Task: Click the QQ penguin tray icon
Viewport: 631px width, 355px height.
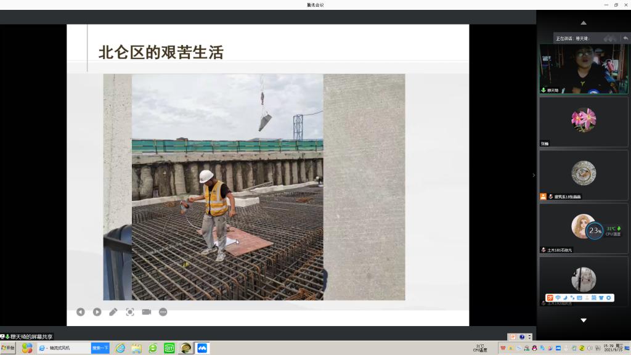Action: (x=534, y=348)
